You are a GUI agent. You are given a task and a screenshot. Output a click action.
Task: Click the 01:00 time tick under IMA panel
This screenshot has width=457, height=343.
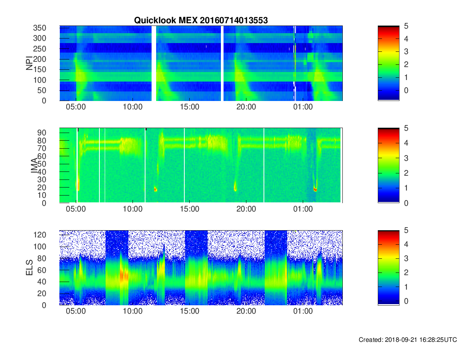click(x=303, y=210)
